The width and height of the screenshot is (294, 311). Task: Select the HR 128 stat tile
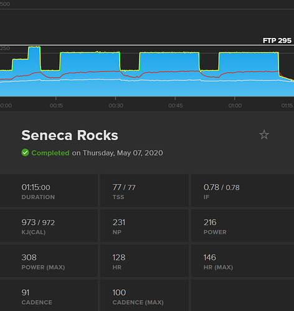click(145, 261)
